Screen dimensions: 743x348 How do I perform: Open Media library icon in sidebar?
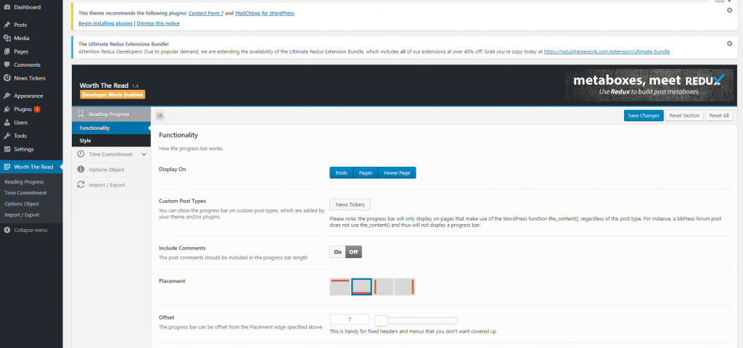pos(7,38)
